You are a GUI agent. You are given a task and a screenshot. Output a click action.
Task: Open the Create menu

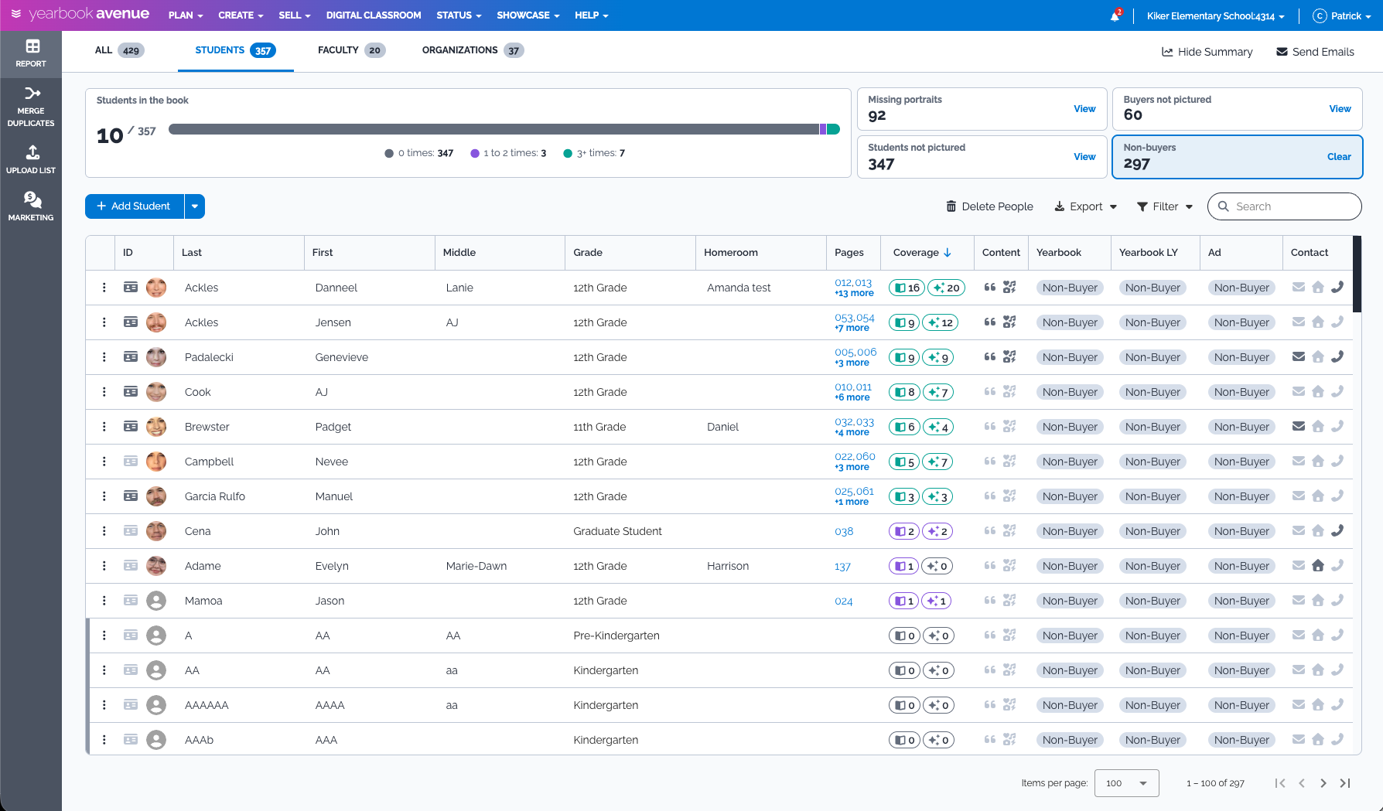coord(241,15)
